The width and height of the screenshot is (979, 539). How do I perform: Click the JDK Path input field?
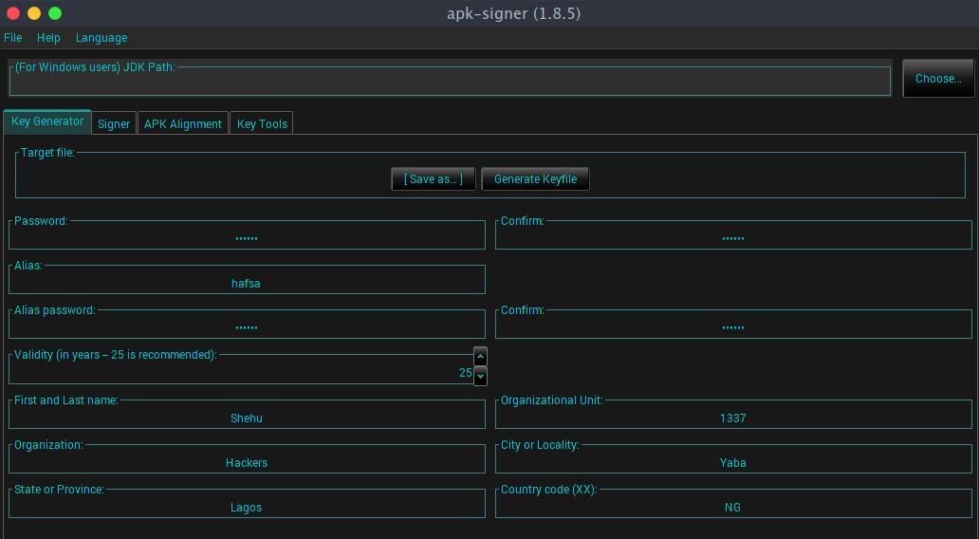pos(450,83)
